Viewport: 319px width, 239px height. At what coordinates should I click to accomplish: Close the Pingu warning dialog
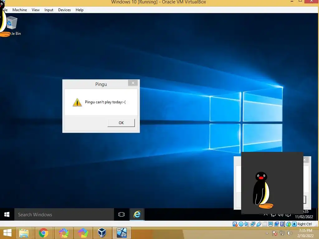133,83
